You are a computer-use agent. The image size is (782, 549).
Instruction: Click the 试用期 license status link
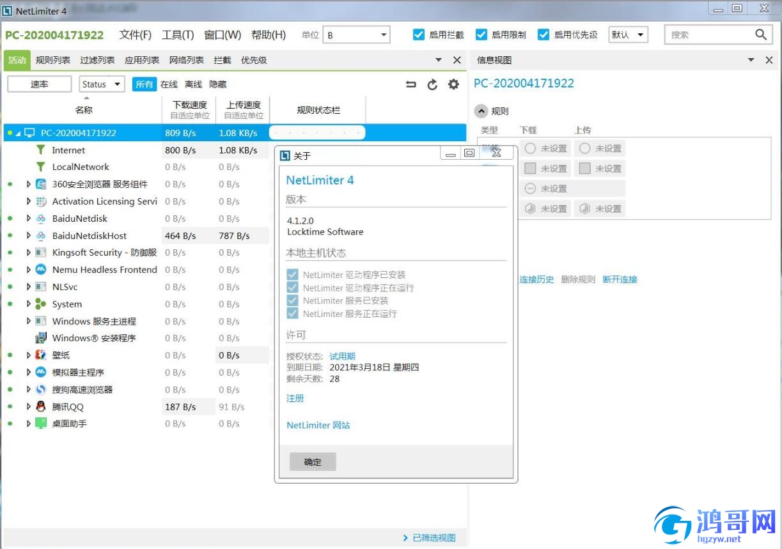(342, 356)
